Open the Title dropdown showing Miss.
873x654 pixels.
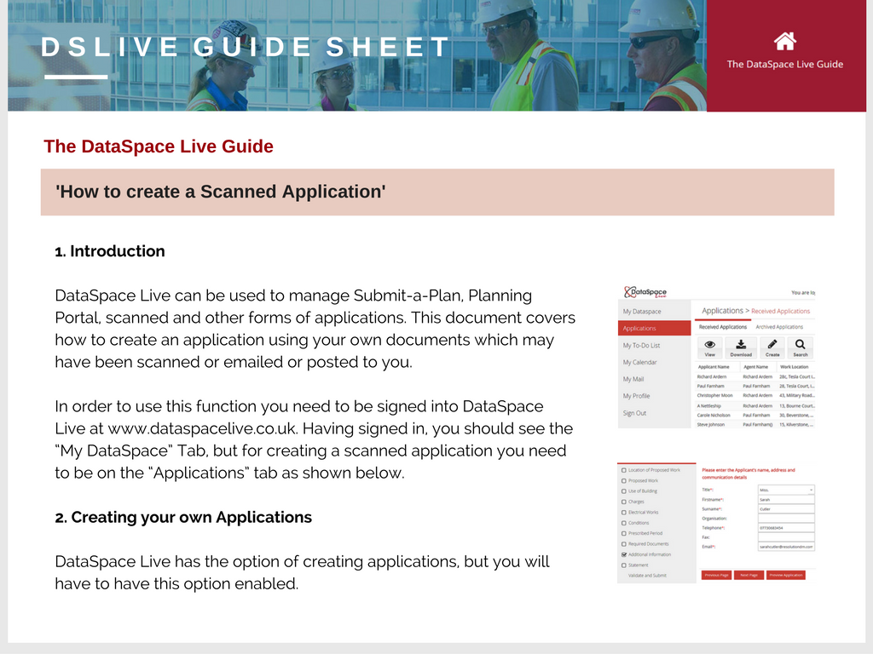coord(786,490)
